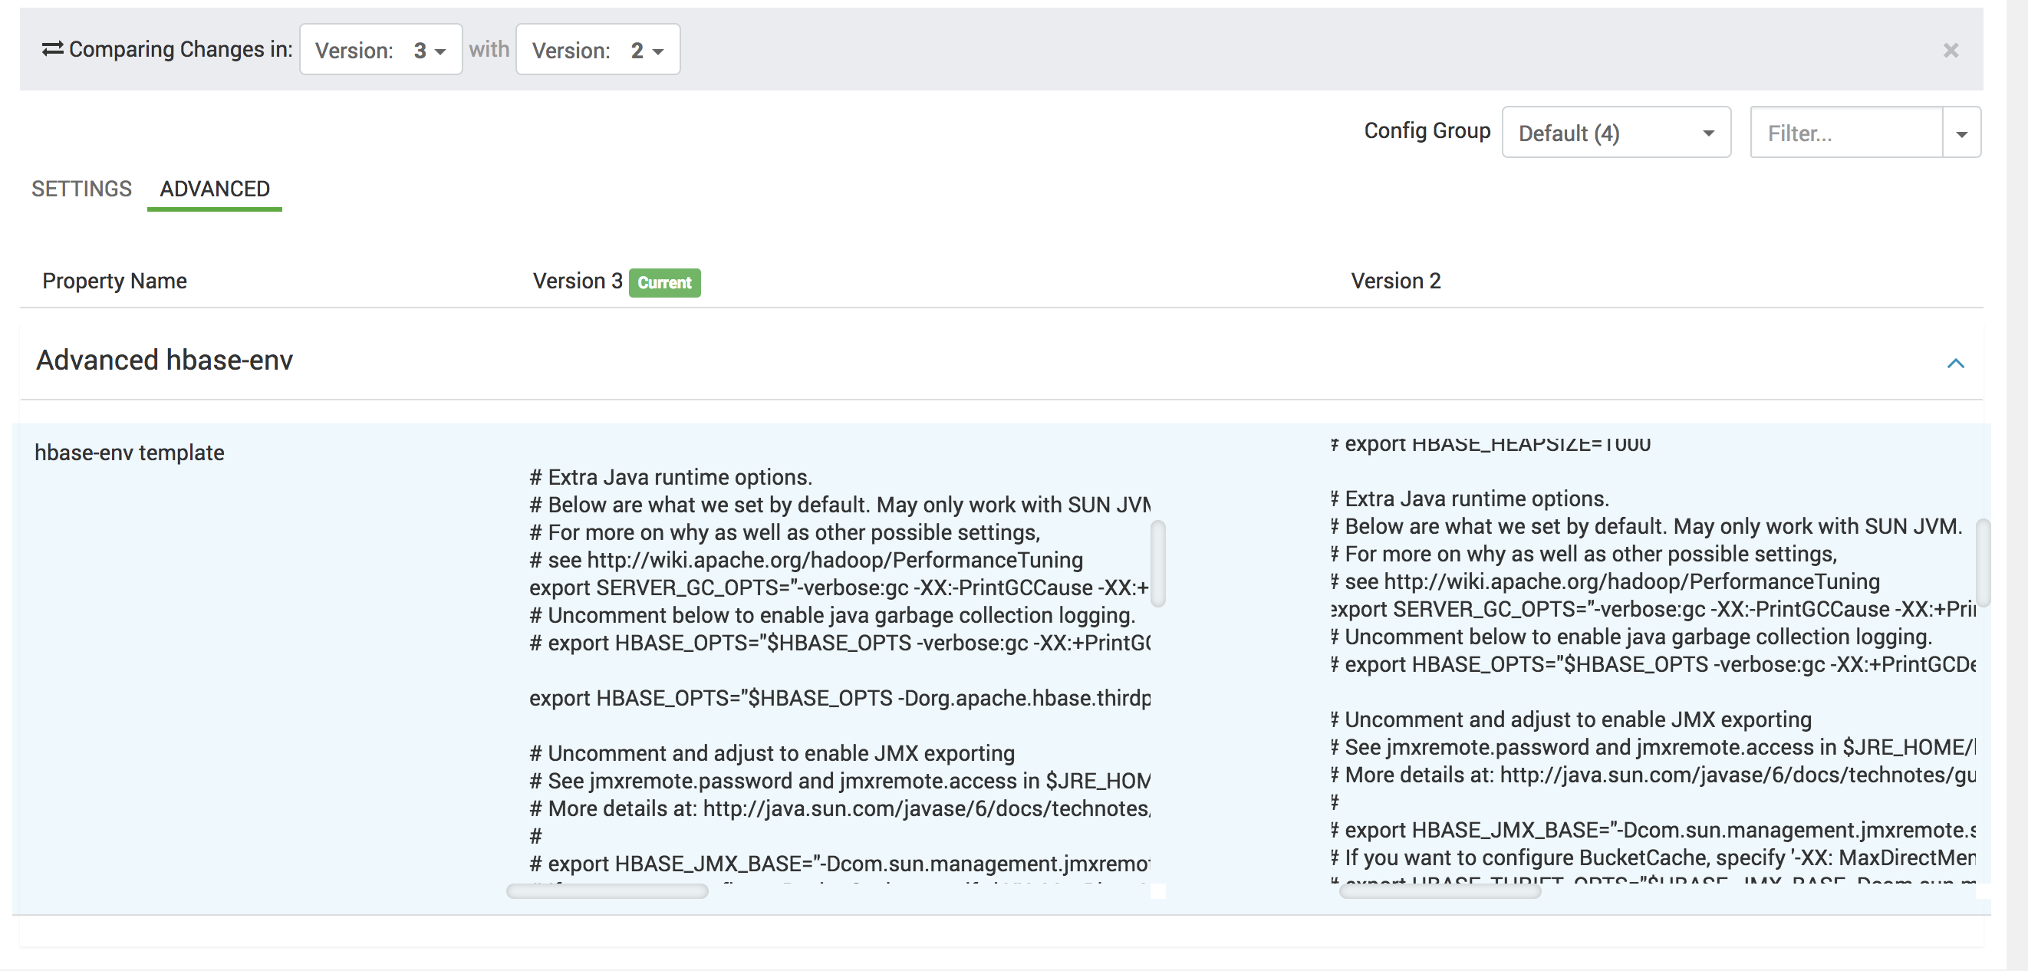Click the green Current badge beside Version 3
This screenshot has width=2028, height=971.
tap(664, 283)
